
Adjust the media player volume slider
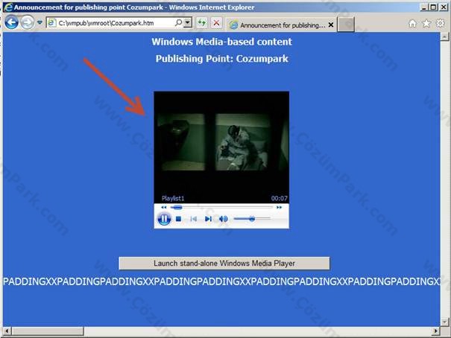tap(252, 219)
